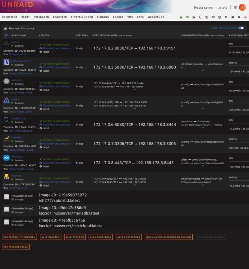This screenshot has width=249, height=269.
Task: Open the Einstellungen menu
Action: tap(82, 17)
